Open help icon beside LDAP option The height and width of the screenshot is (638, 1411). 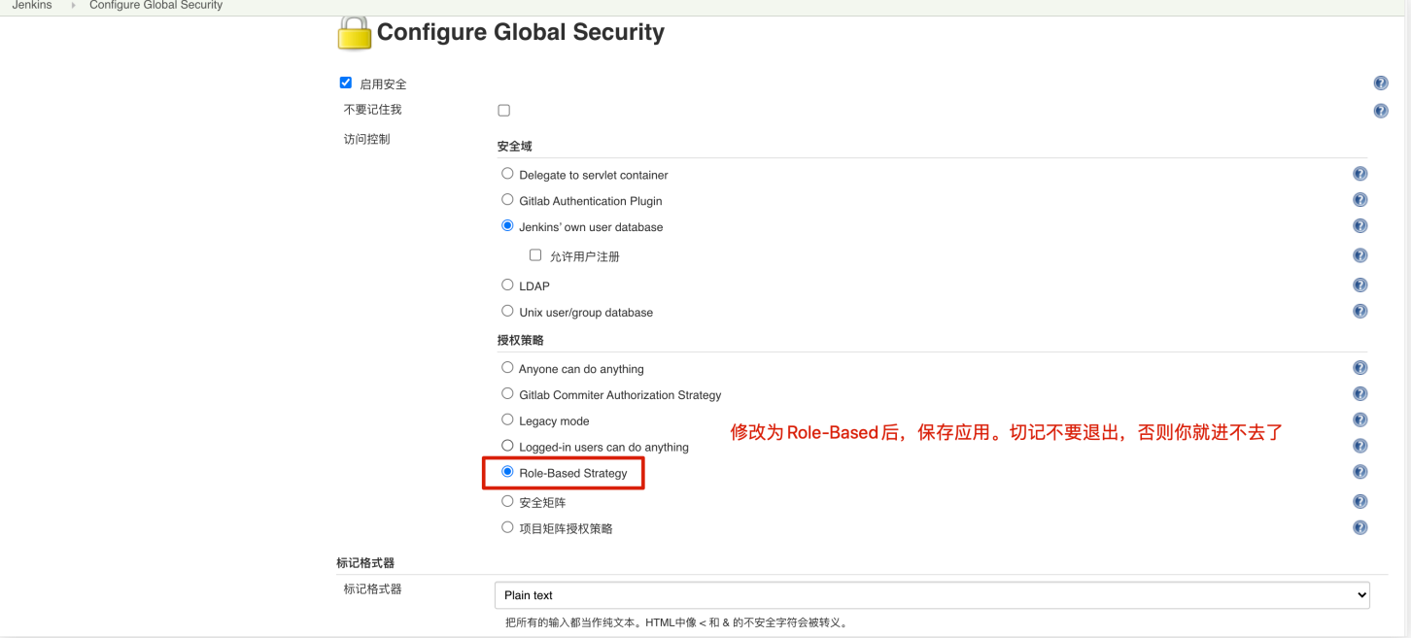1360,285
